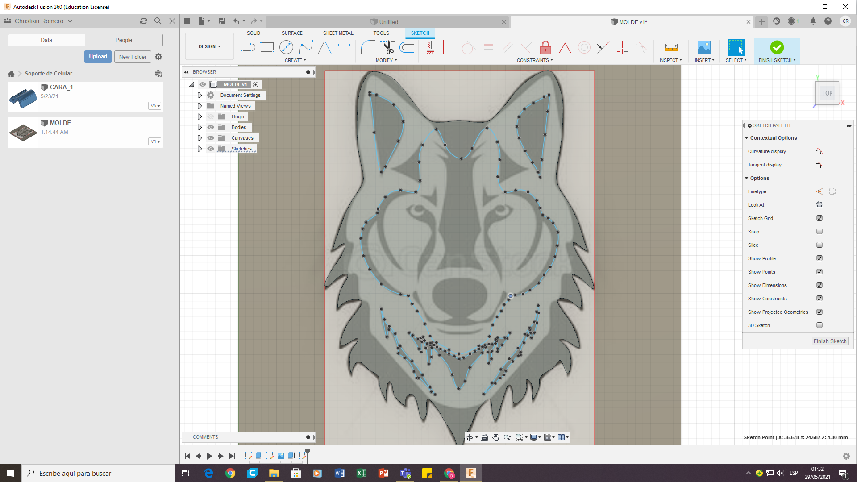
Task: Select the 2-Point Rectangle tool
Action: (267, 47)
